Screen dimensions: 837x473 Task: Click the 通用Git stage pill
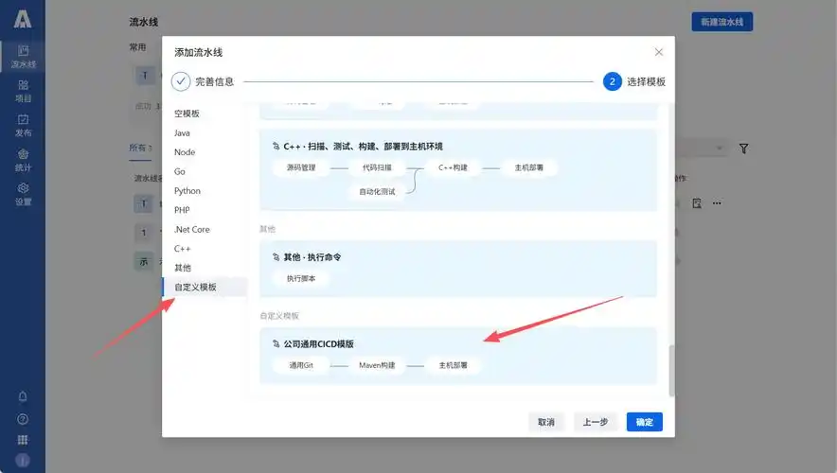301,365
